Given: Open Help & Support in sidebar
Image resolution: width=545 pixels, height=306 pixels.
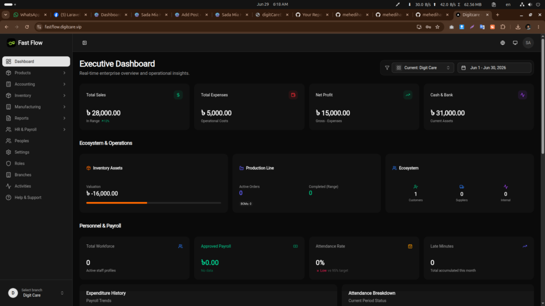Looking at the screenshot, I should click(36, 198).
